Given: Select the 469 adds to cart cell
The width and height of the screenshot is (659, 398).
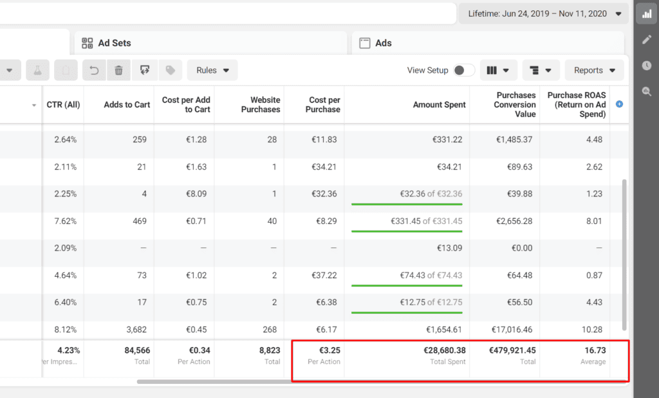Looking at the screenshot, I should tap(140, 222).
